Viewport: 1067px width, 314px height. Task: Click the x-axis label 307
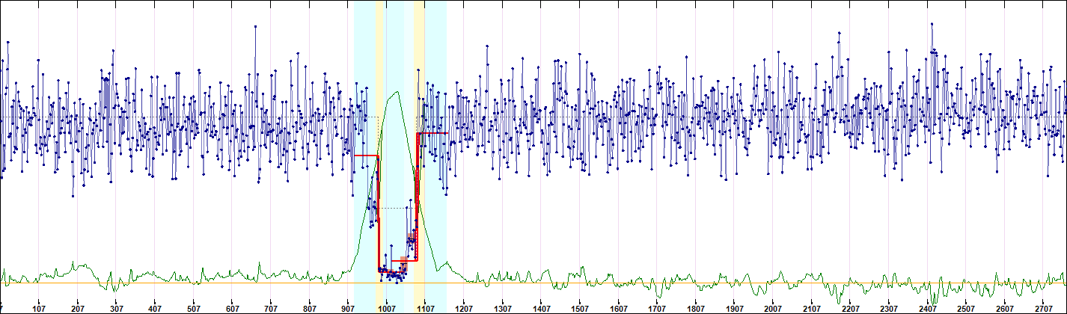point(117,308)
